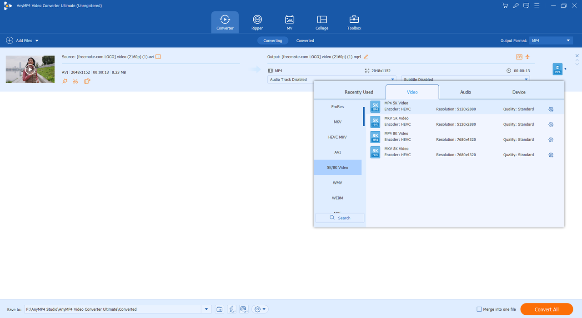Click the scissors Cut icon under the source video

coord(75,81)
